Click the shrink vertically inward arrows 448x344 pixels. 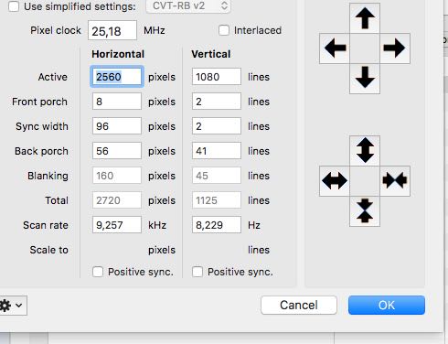tap(365, 211)
